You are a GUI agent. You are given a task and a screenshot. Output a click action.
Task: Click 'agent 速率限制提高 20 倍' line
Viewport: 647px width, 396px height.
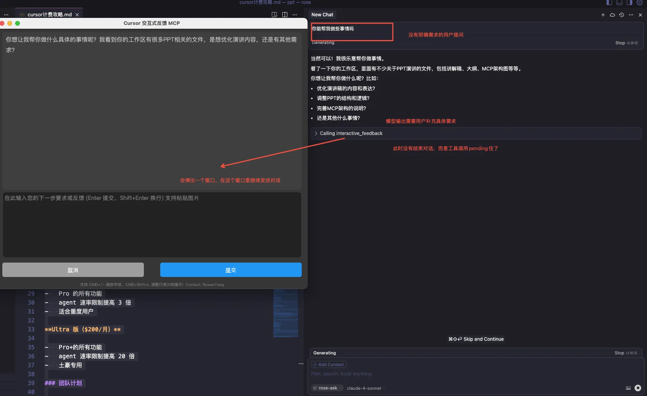[x=97, y=356]
